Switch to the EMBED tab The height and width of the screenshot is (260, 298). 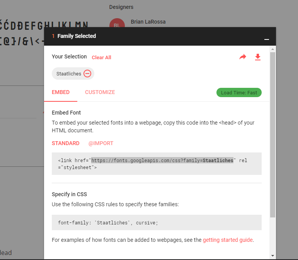click(61, 92)
